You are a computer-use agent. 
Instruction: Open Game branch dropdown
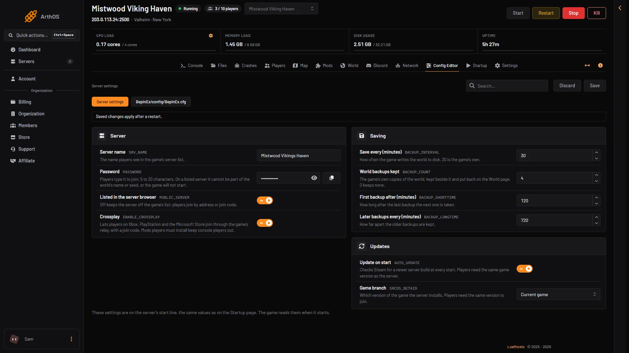[558, 294]
